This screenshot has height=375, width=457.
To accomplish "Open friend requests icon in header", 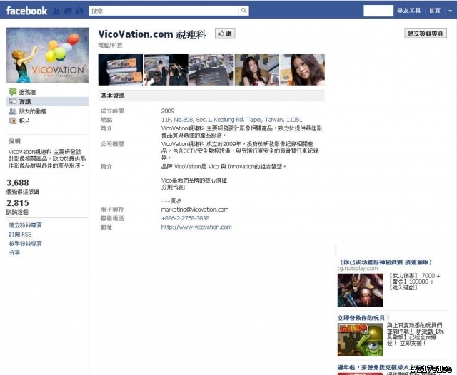I will (x=56, y=11).
